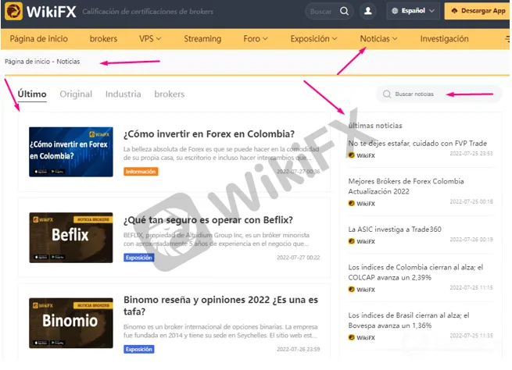The image size is (512, 370).
Task: Click the hamburger menu icon at navbar end
Action: (x=507, y=39)
